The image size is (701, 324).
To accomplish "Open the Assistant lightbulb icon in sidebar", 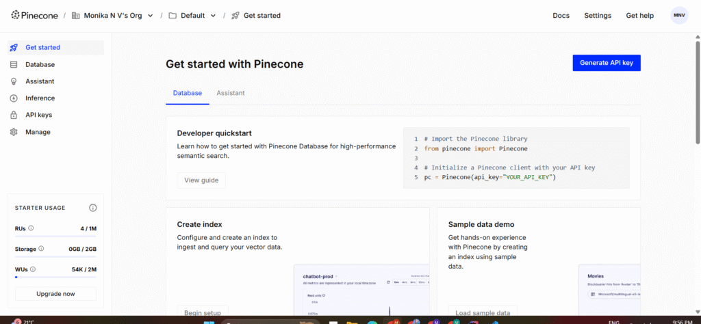I will pos(14,81).
